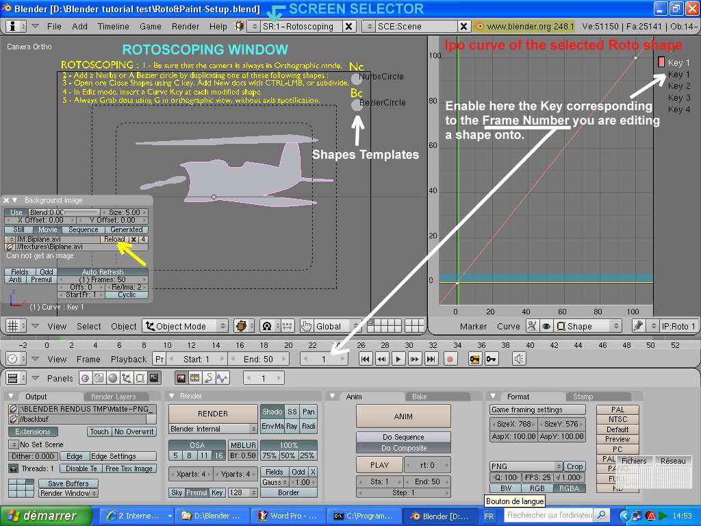Open the Shape Ipo type dropdown
Viewport: 701px width, 526px height.
[589, 326]
